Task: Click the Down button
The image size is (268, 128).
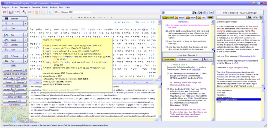Action: click(15, 29)
